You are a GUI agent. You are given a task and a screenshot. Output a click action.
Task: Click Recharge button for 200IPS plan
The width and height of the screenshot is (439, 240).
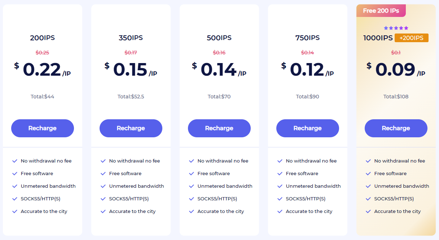point(43,128)
